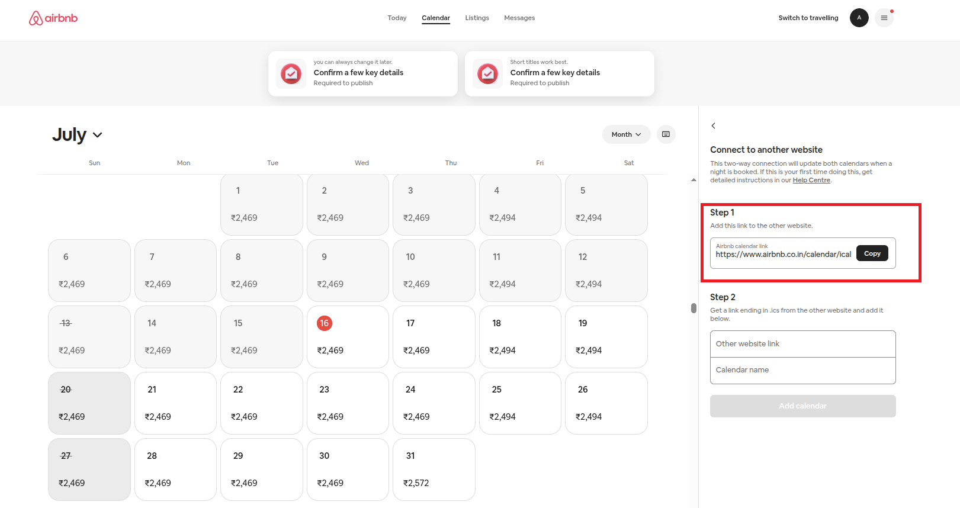Click the calendar scrollbar handle
960x508 pixels.
(x=693, y=308)
